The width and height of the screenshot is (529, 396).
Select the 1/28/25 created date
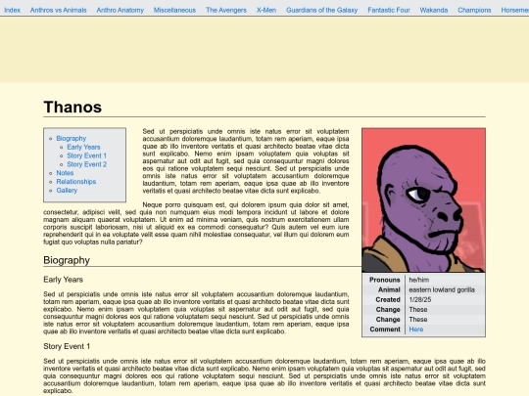tap(420, 300)
